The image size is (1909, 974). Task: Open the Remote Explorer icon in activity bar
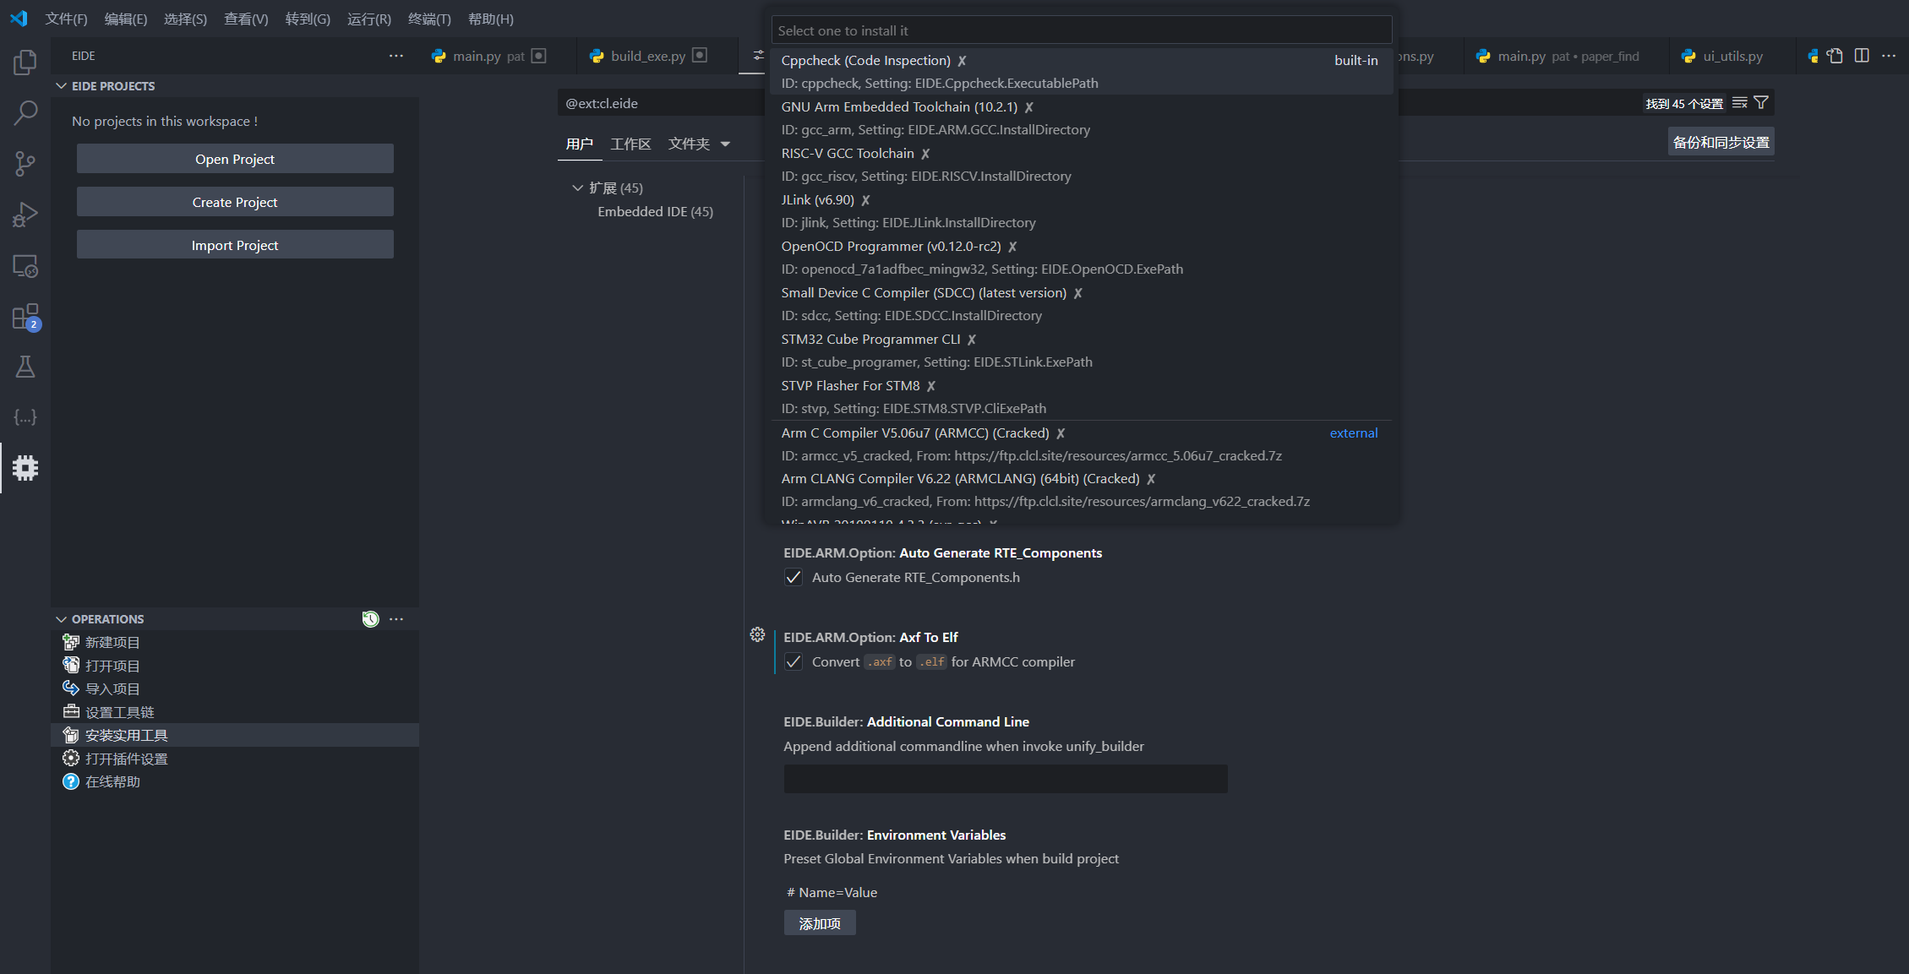pos(25,265)
